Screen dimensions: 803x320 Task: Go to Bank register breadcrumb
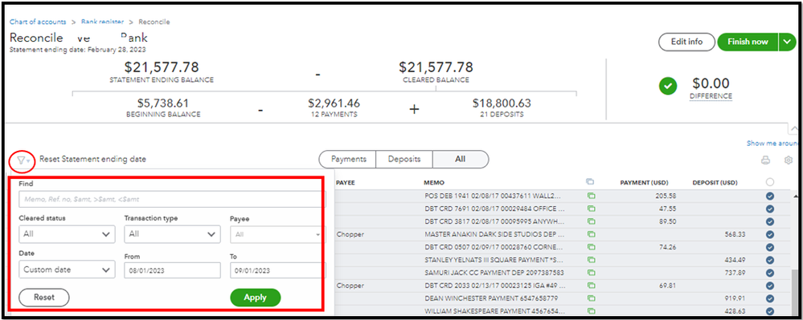(x=102, y=22)
